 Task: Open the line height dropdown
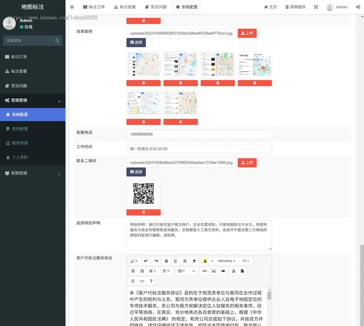click(166, 271)
